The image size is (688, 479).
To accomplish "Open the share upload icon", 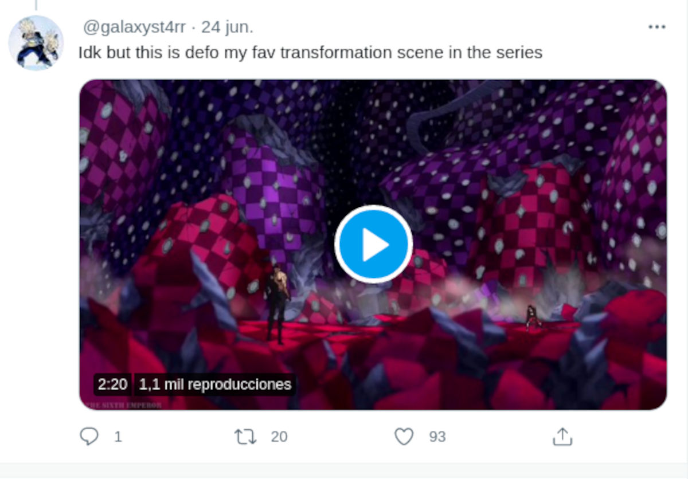I will (x=562, y=437).
